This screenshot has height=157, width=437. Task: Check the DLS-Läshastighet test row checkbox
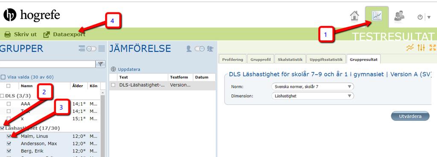point(113,85)
